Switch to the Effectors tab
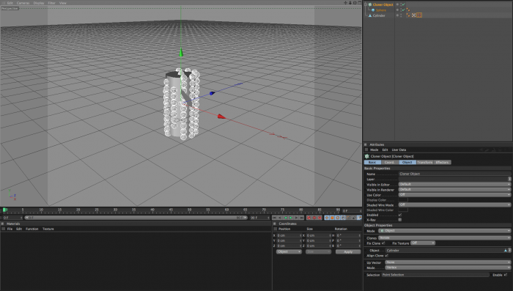Viewport: 513px width, 291px height. [x=442, y=162]
